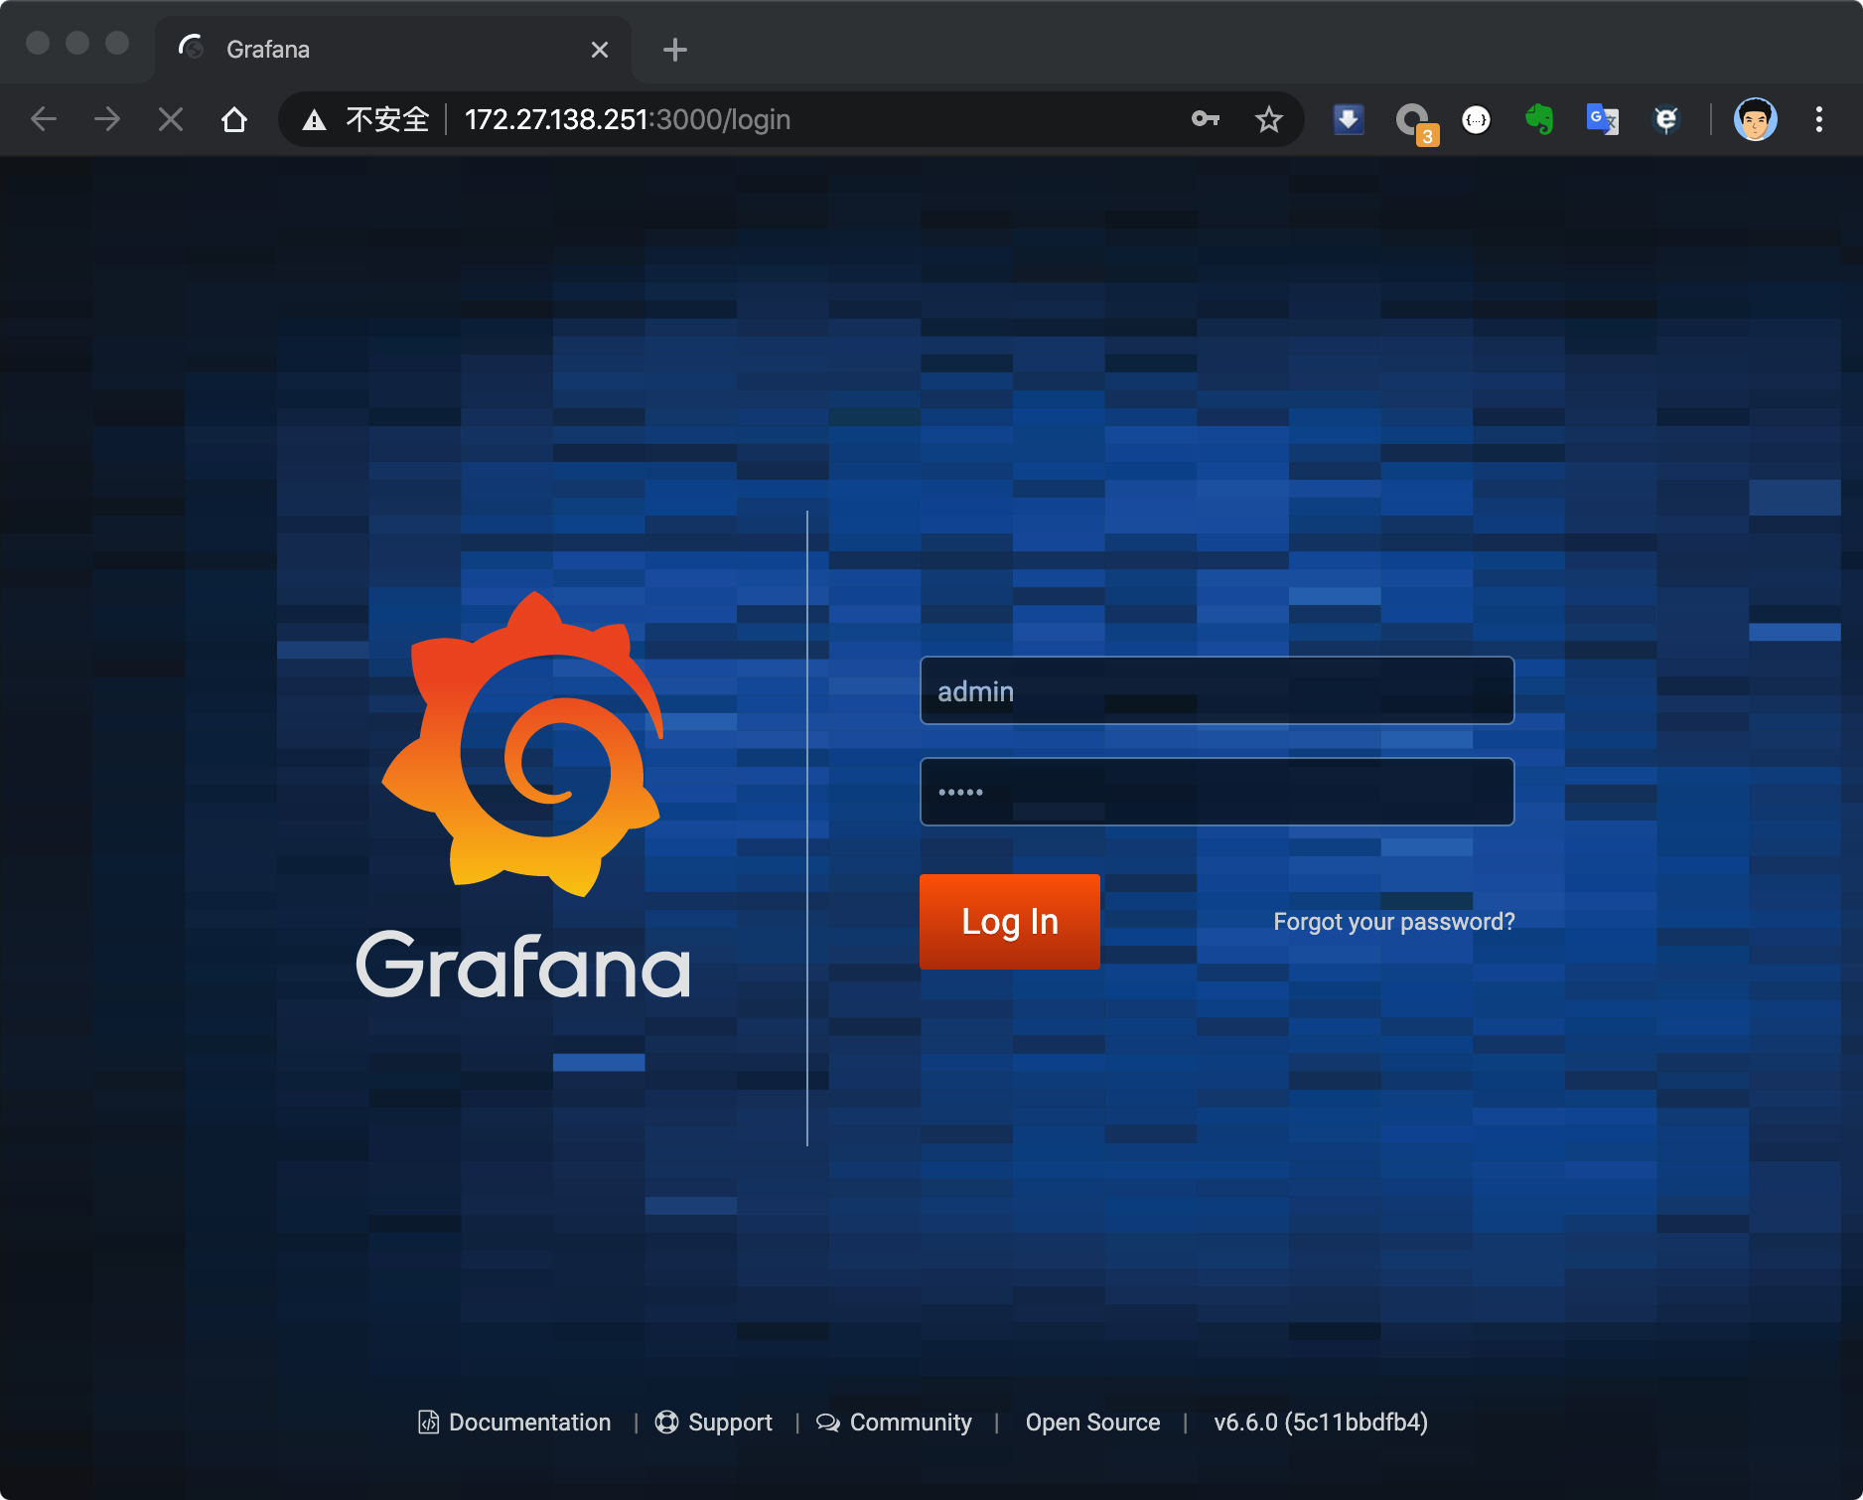Open the Chrome profile avatar
The width and height of the screenshot is (1863, 1500).
[x=1756, y=120]
